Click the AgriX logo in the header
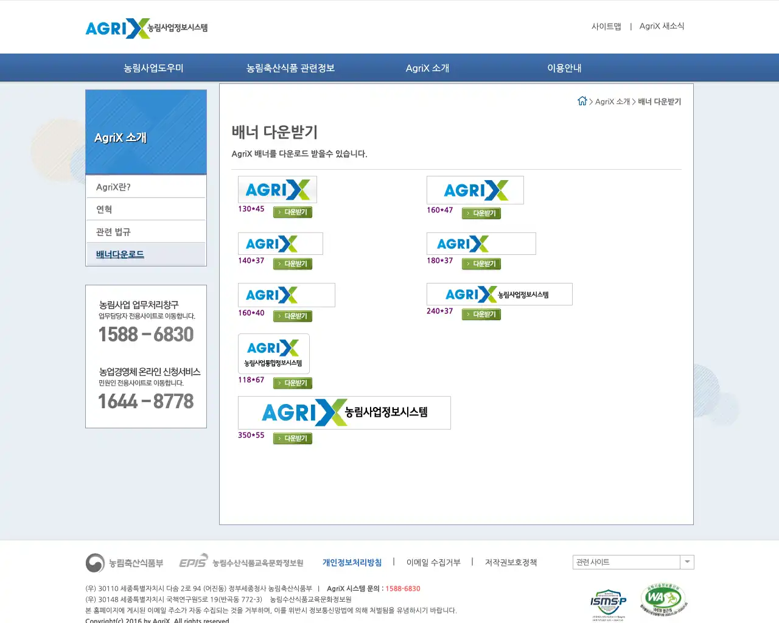 point(146,27)
